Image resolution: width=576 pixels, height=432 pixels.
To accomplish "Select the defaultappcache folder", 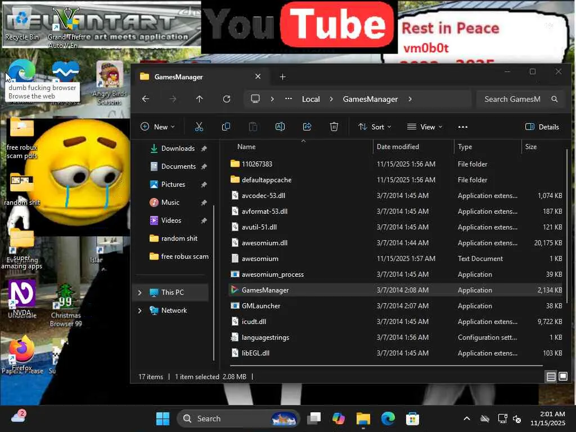I will [397, 179].
